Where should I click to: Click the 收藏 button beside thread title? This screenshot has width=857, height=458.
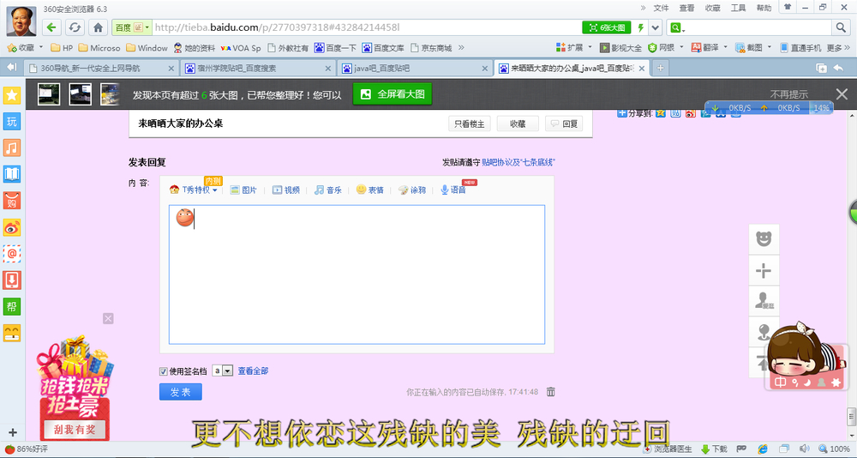pos(518,124)
